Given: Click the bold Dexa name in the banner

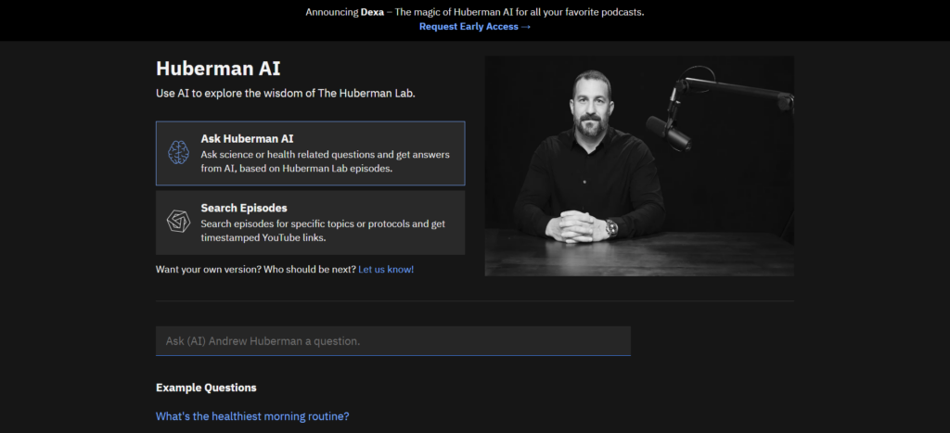Looking at the screenshot, I should [x=372, y=12].
